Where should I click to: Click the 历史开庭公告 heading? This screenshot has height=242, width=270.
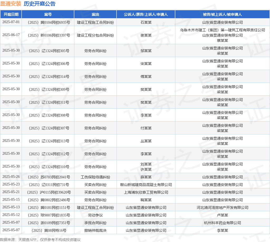pos(40,4)
